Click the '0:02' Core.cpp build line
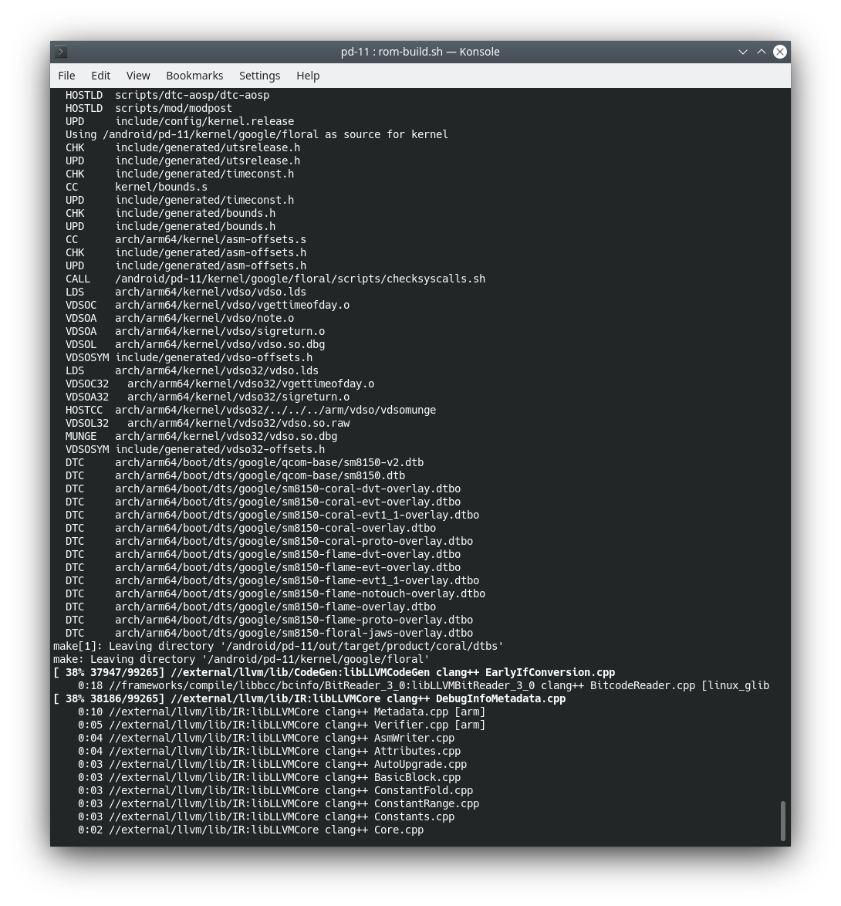The image size is (841, 906). tap(251, 830)
